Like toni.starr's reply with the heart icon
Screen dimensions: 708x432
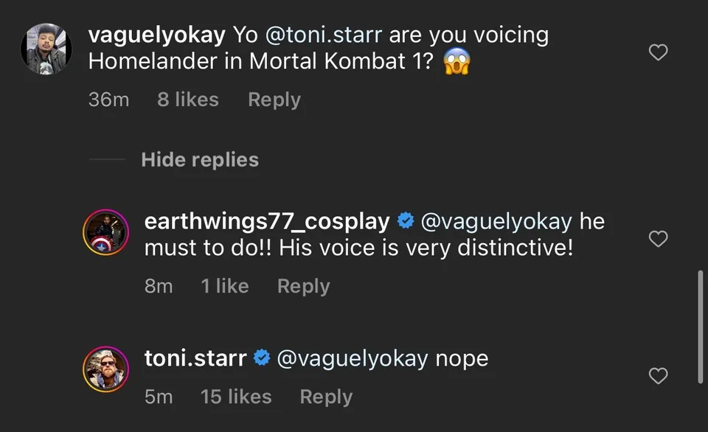[657, 376]
